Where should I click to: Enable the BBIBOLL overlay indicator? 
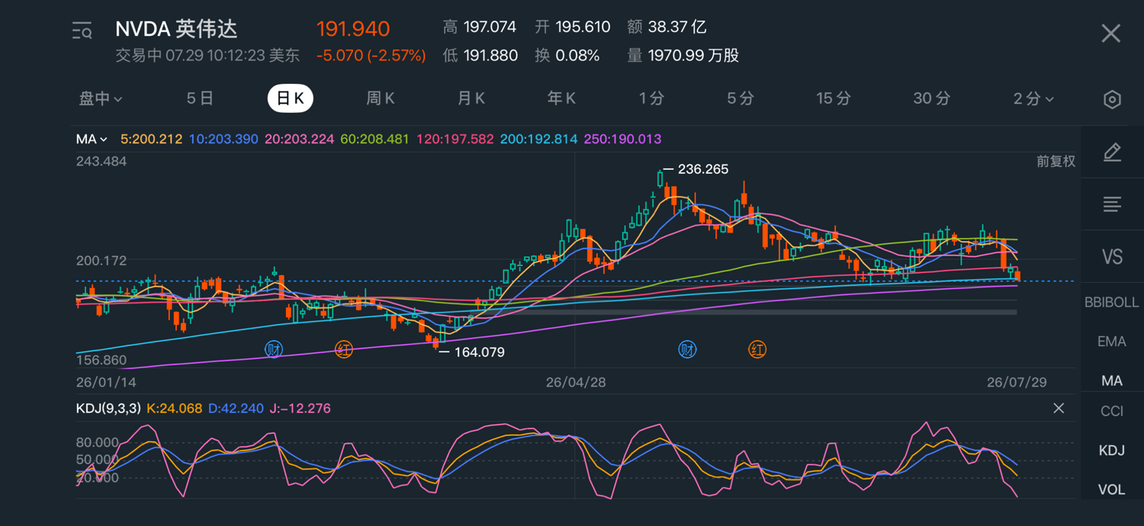coord(1111,303)
